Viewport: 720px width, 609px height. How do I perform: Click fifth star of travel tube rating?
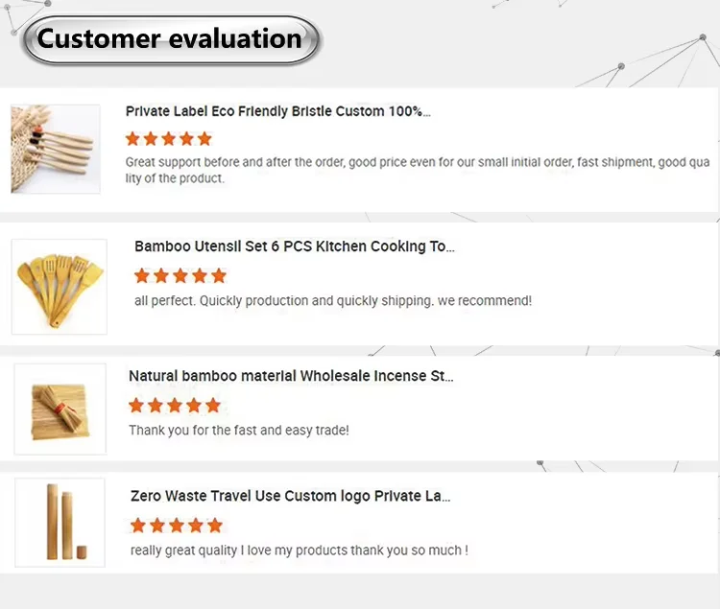pyautogui.click(x=215, y=526)
